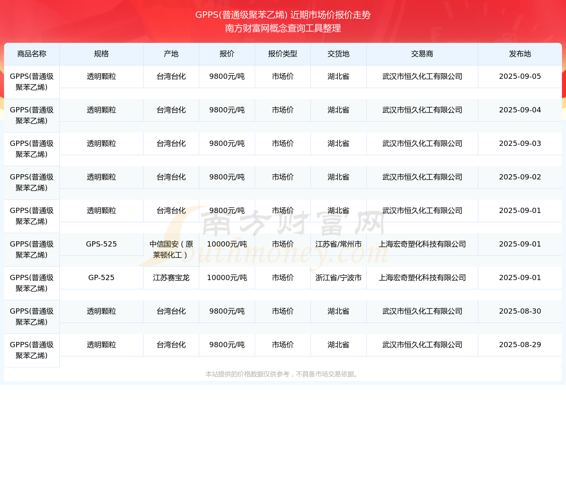Click the 浙江省/宁波市 delivery cell
Viewport: 566px width, 487px height.
pos(338,278)
